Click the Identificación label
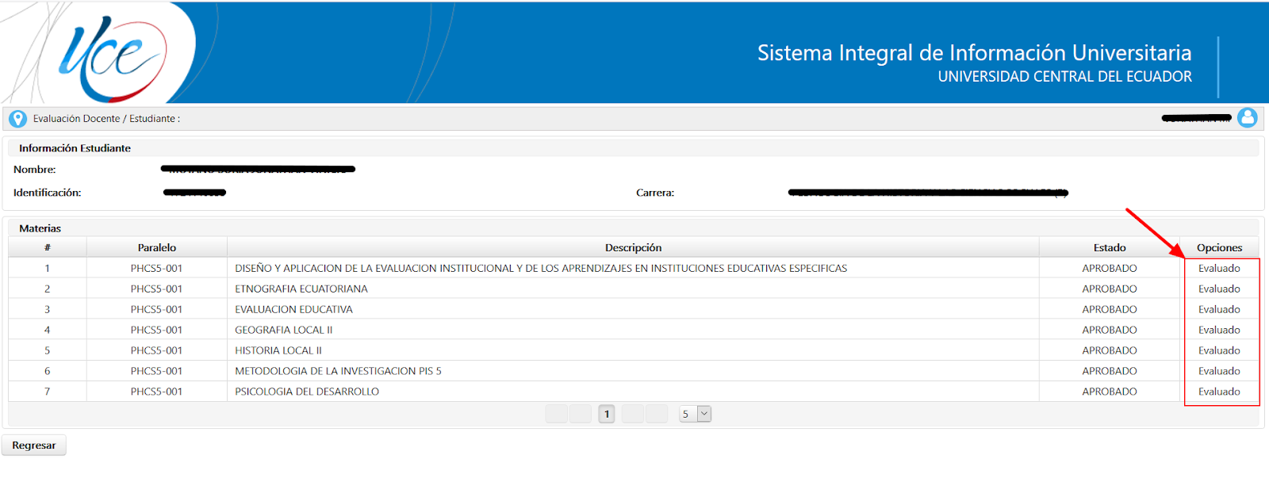 pos(47,193)
